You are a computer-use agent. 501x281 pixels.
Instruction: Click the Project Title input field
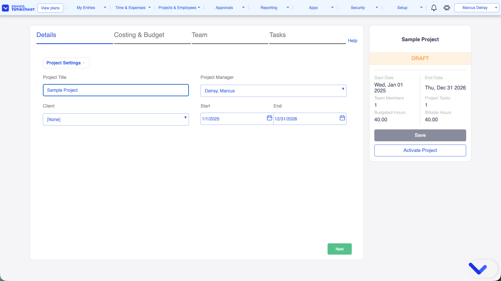click(x=116, y=90)
